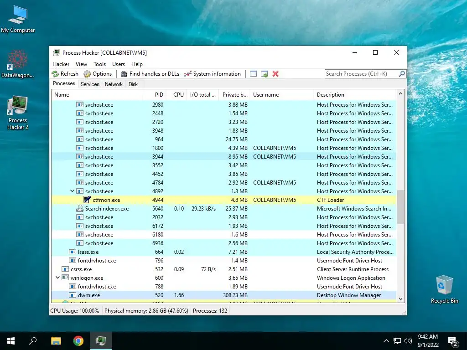Click the red X terminate icon
Screen dimensions: 467x350
coord(275,74)
